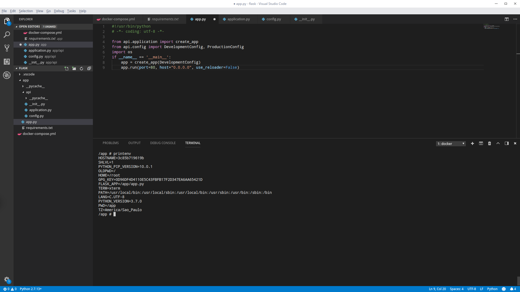Collapse all folders in the explorer
This screenshot has height=292, width=520.
point(89,68)
